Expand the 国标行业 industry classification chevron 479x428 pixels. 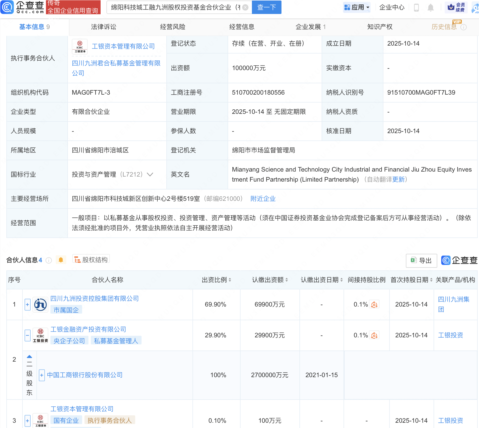click(150, 174)
